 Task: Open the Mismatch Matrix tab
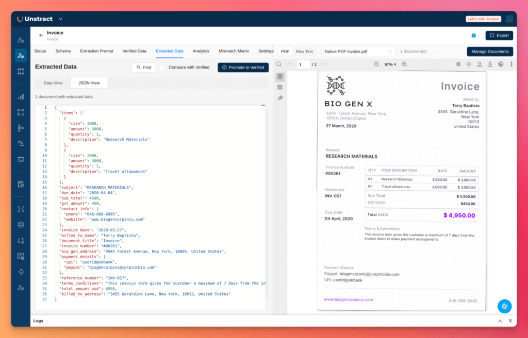(x=234, y=51)
